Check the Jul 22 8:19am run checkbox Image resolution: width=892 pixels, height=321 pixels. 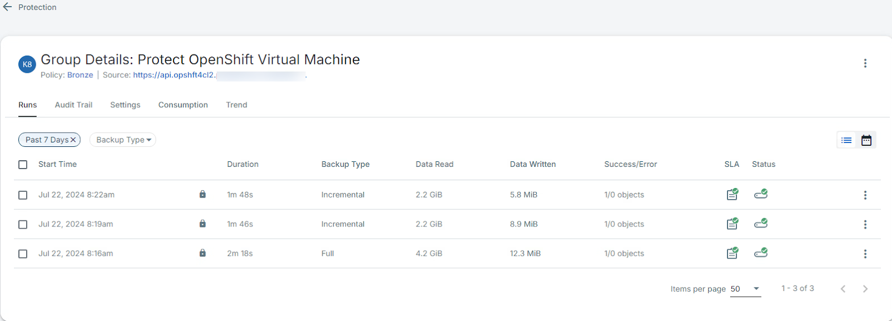point(23,225)
